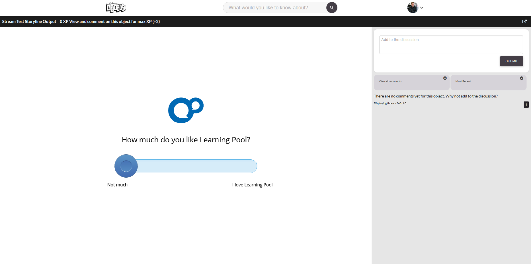Click the light blue slider track
Image resolution: width=531 pixels, height=264 pixels.
197,166
